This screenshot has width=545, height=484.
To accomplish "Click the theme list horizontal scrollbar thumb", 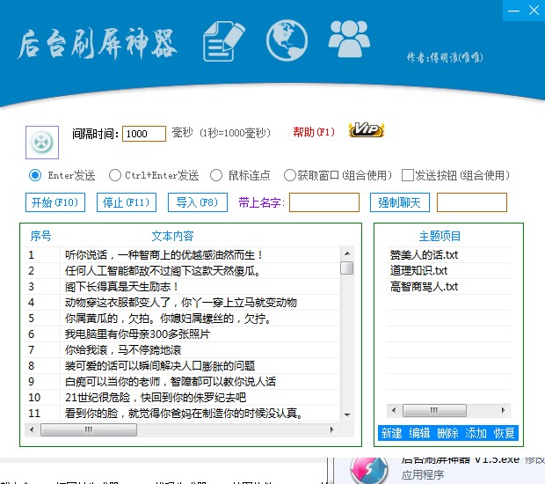I will coord(434,410).
